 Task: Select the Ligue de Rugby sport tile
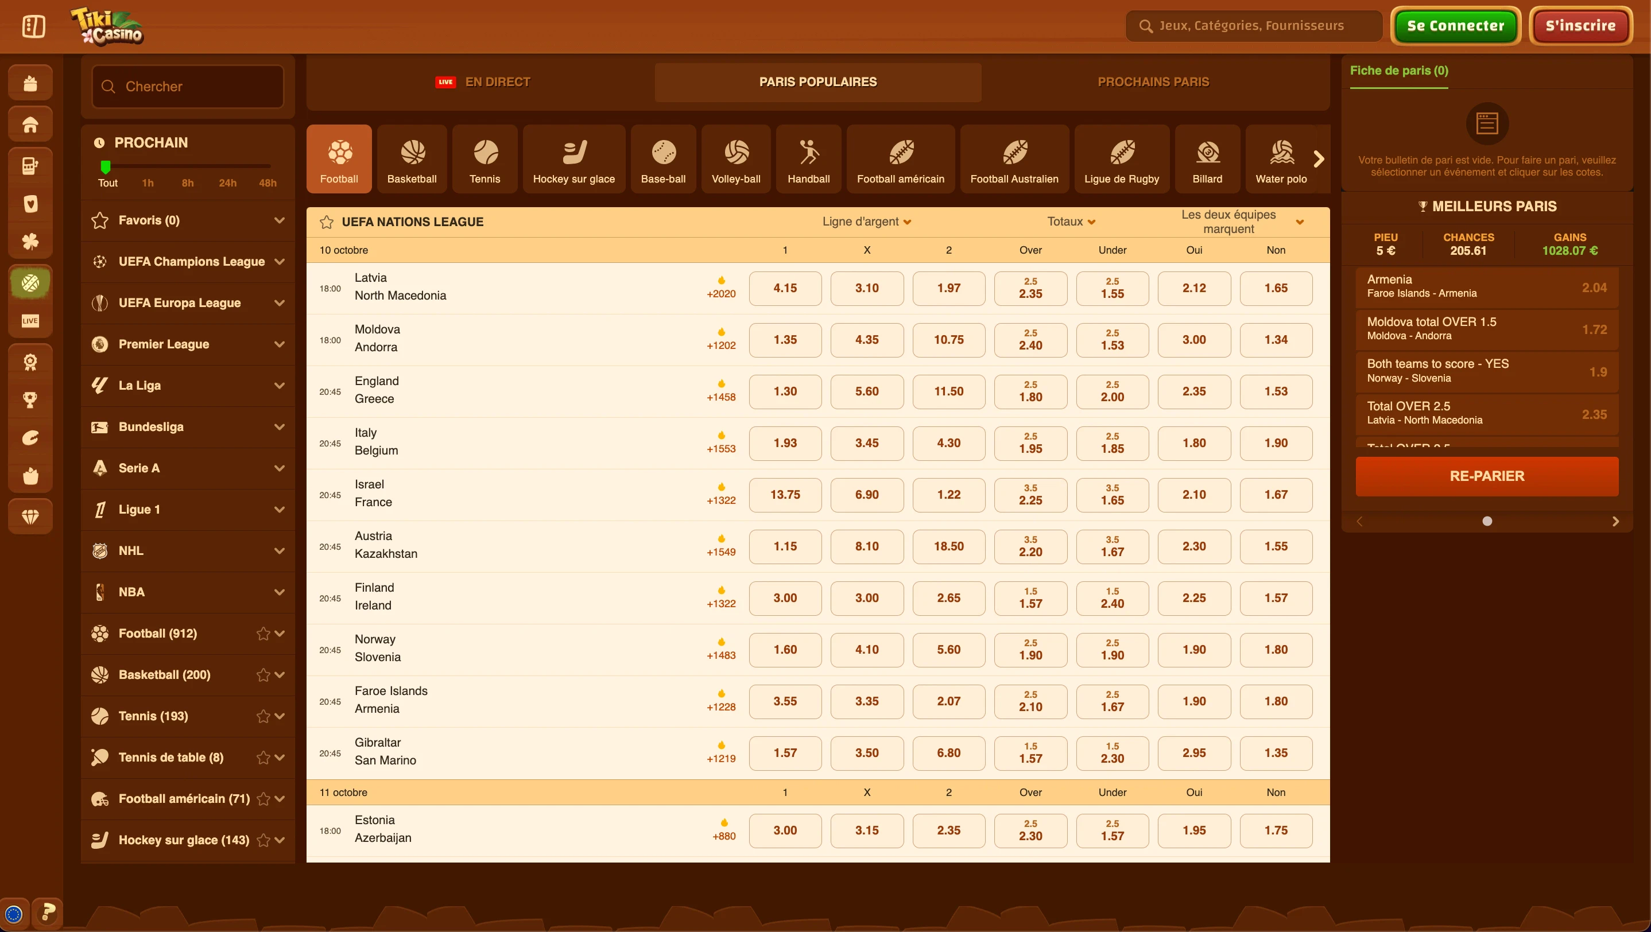[1122, 159]
